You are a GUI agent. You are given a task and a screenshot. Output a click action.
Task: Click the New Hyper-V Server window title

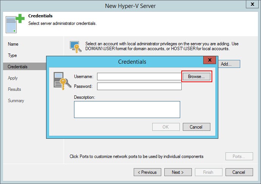click(x=130, y=6)
